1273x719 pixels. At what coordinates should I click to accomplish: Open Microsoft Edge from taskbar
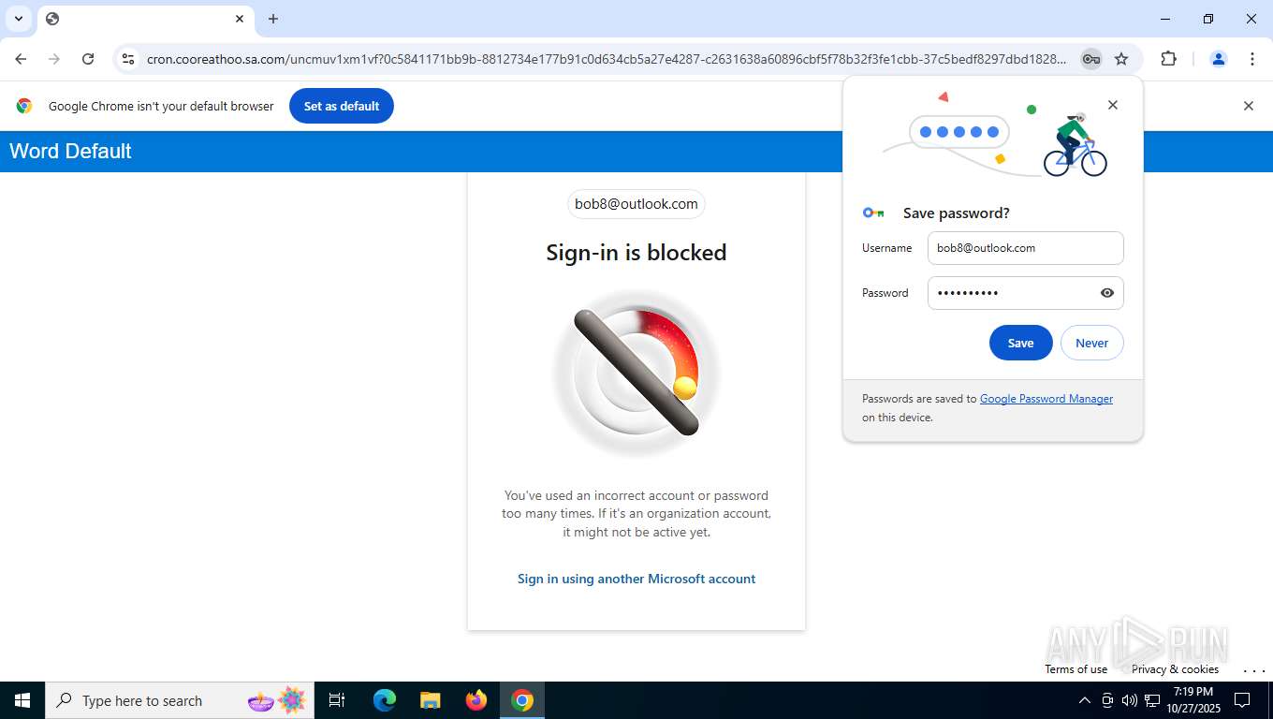click(385, 700)
